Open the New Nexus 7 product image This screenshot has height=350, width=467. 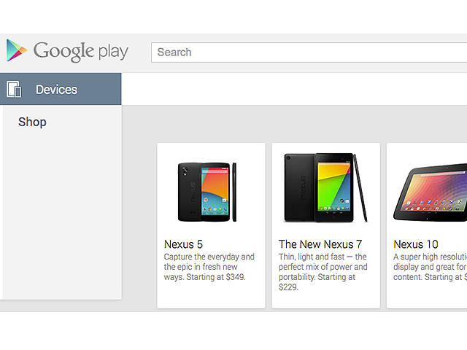click(326, 187)
